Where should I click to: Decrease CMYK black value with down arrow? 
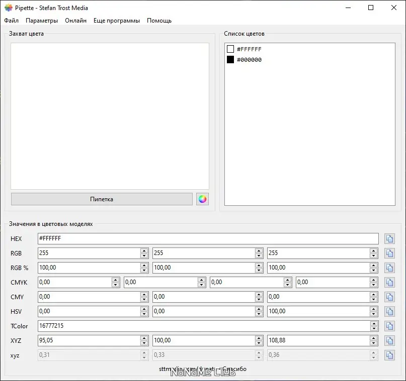point(373,285)
